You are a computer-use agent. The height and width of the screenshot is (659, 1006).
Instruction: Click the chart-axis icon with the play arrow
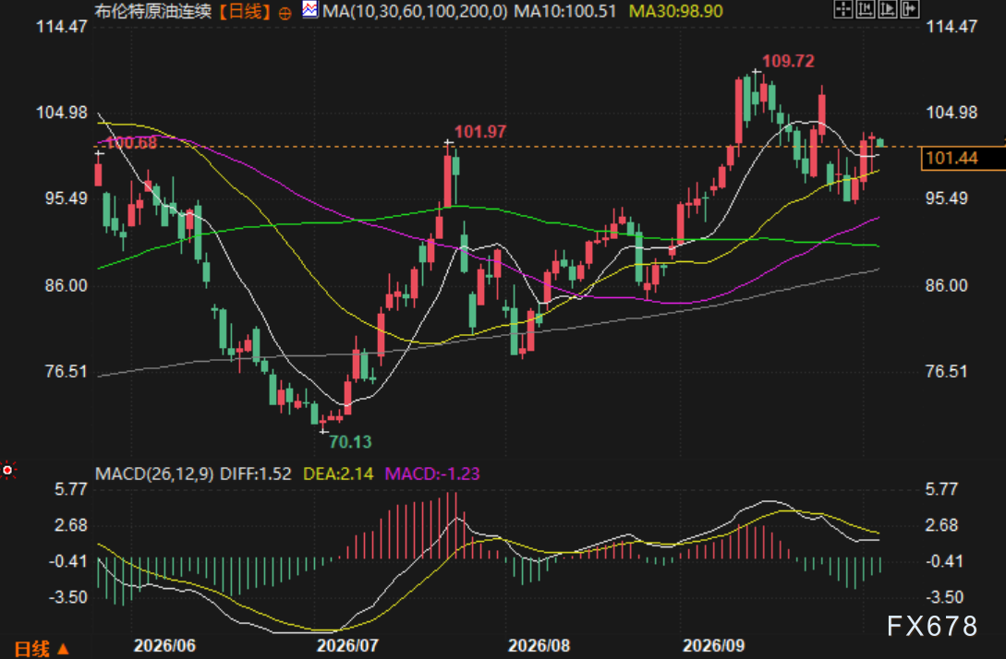pyautogui.click(x=888, y=9)
